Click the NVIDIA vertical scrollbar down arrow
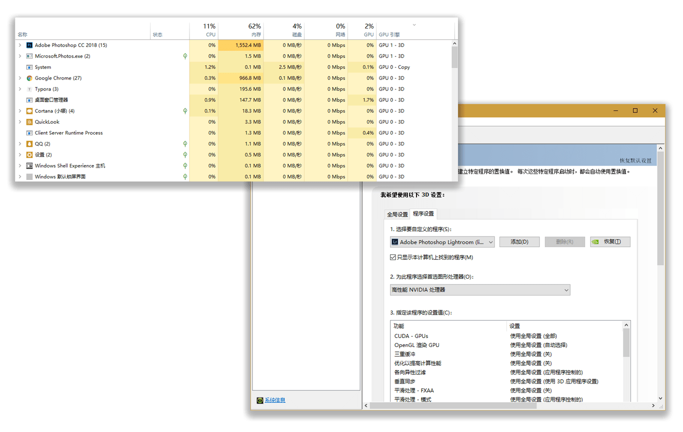Image resolution: width=683 pixels, height=432 pixels. tap(660, 398)
